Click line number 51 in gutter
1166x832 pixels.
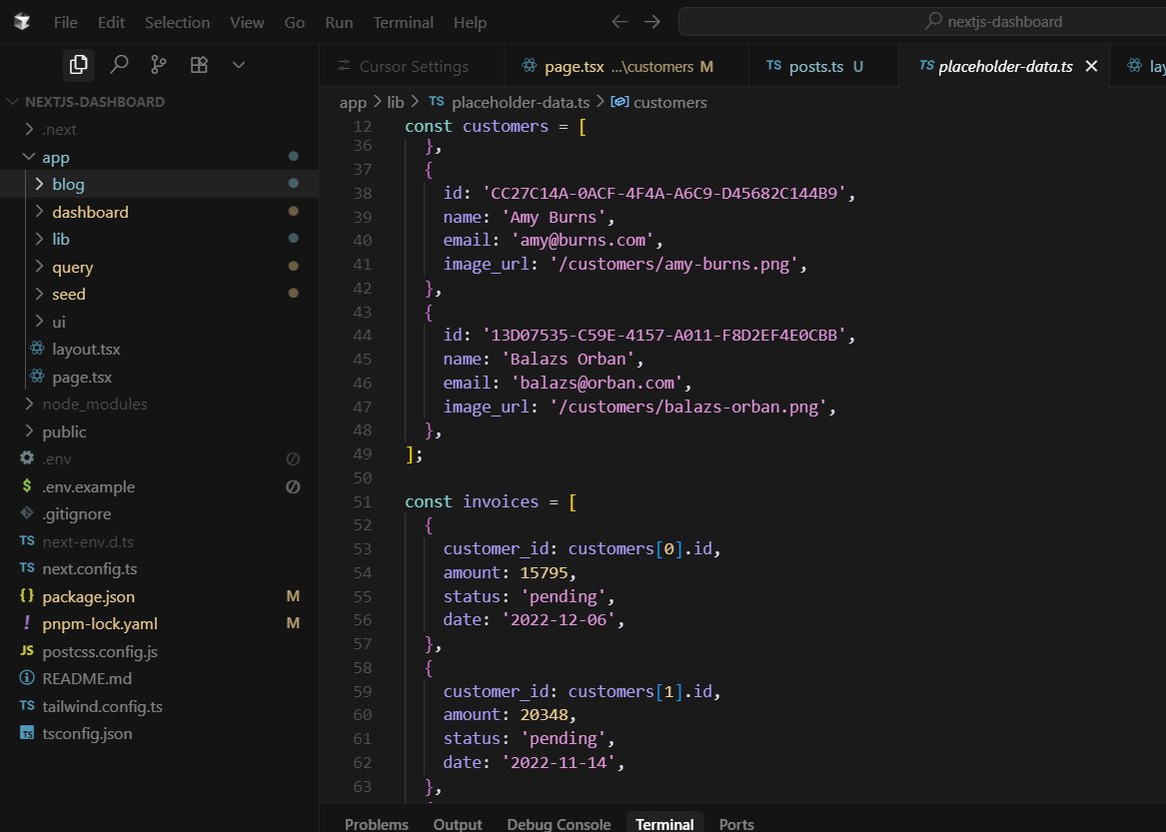tap(362, 501)
